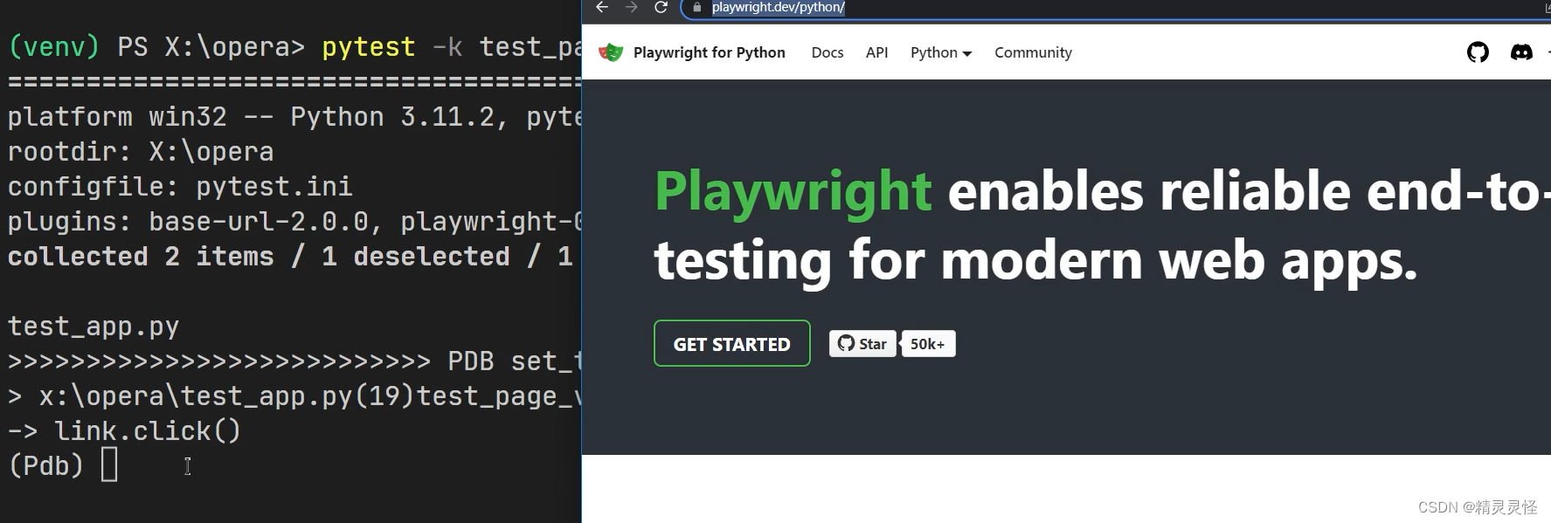Reload the page with the refresh icon
The width and height of the screenshot is (1551, 523).
pos(661,7)
